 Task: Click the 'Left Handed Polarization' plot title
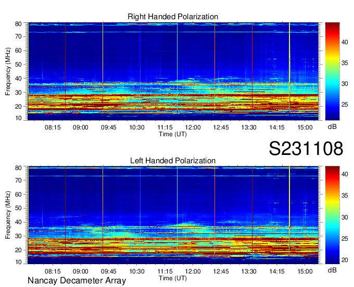tap(173, 161)
